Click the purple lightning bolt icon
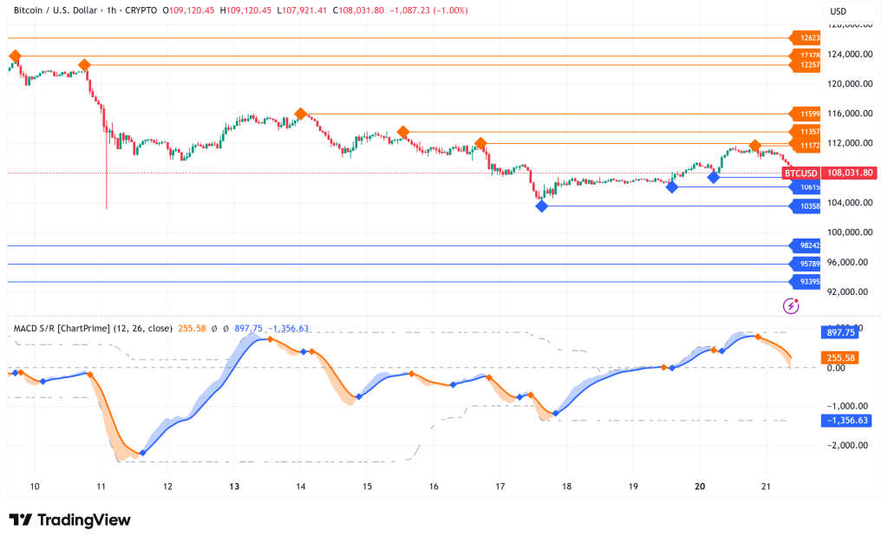Screen dimensions: 888x543 click(790, 305)
